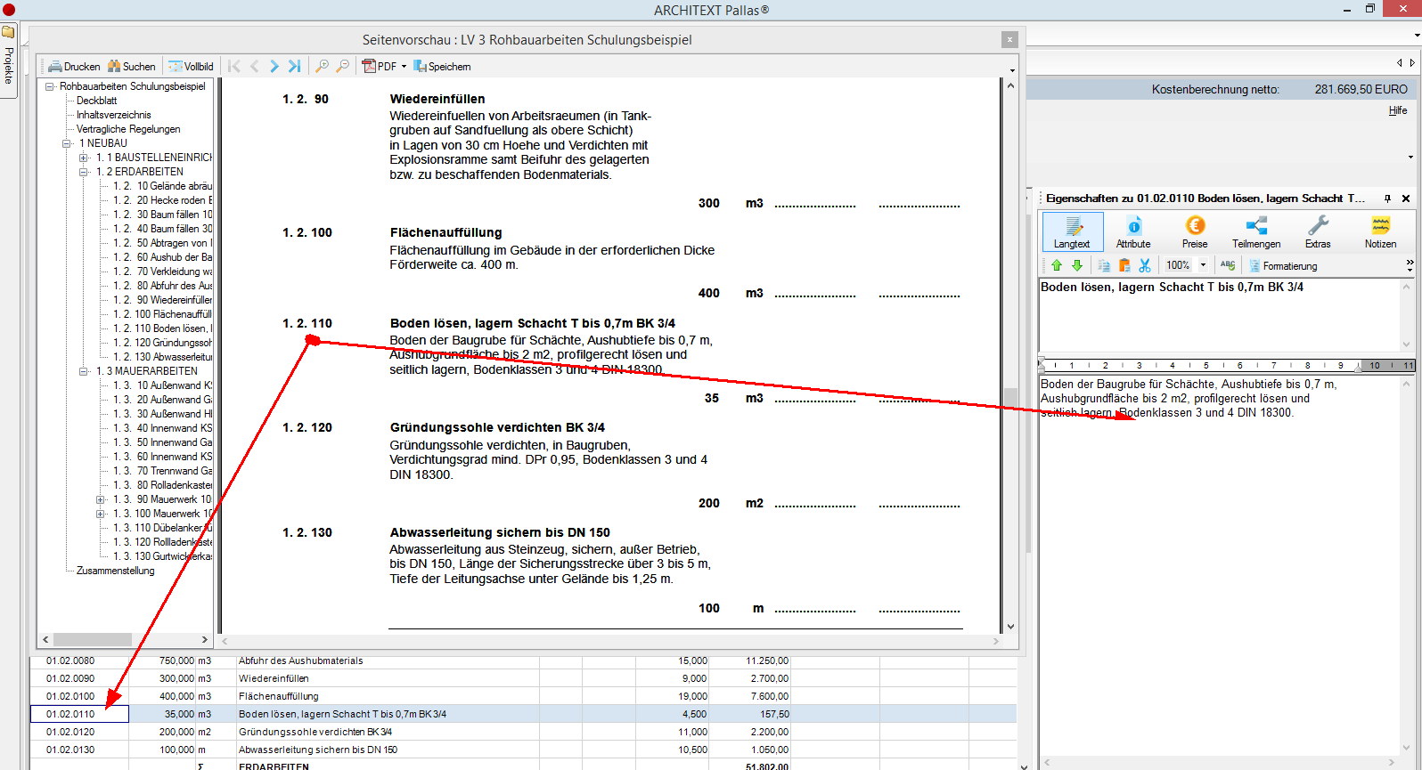The width and height of the screenshot is (1422, 770).
Task: Open the Teilmengen properties tab
Action: pyautogui.click(x=1256, y=231)
